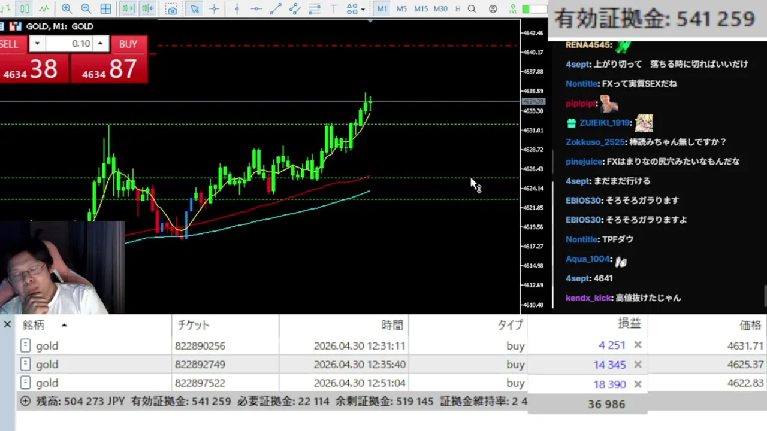The width and height of the screenshot is (767, 431).
Task: Open chat user ZUIEIKI_1919 name
Action: [605, 123]
